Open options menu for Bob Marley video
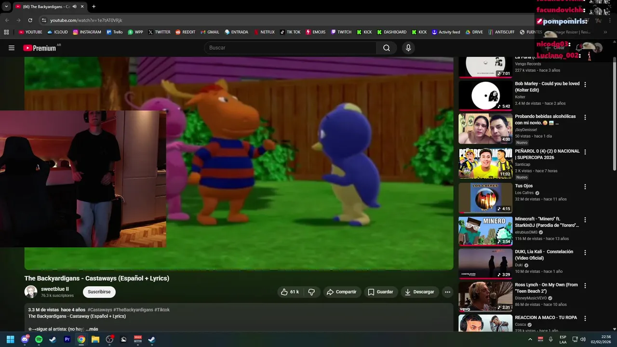 pos(585,84)
